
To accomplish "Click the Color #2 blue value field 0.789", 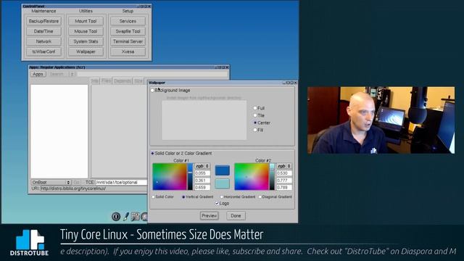I will [284, 187].
